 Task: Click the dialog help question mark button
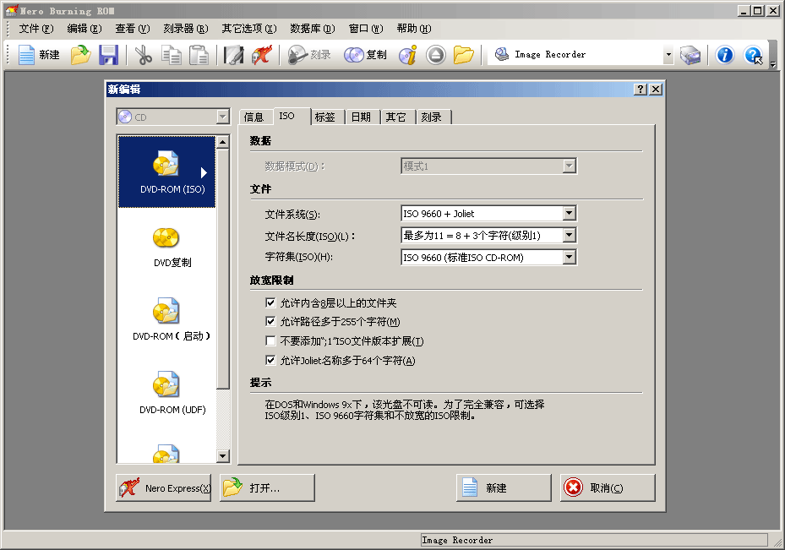(x=641, y=89)
